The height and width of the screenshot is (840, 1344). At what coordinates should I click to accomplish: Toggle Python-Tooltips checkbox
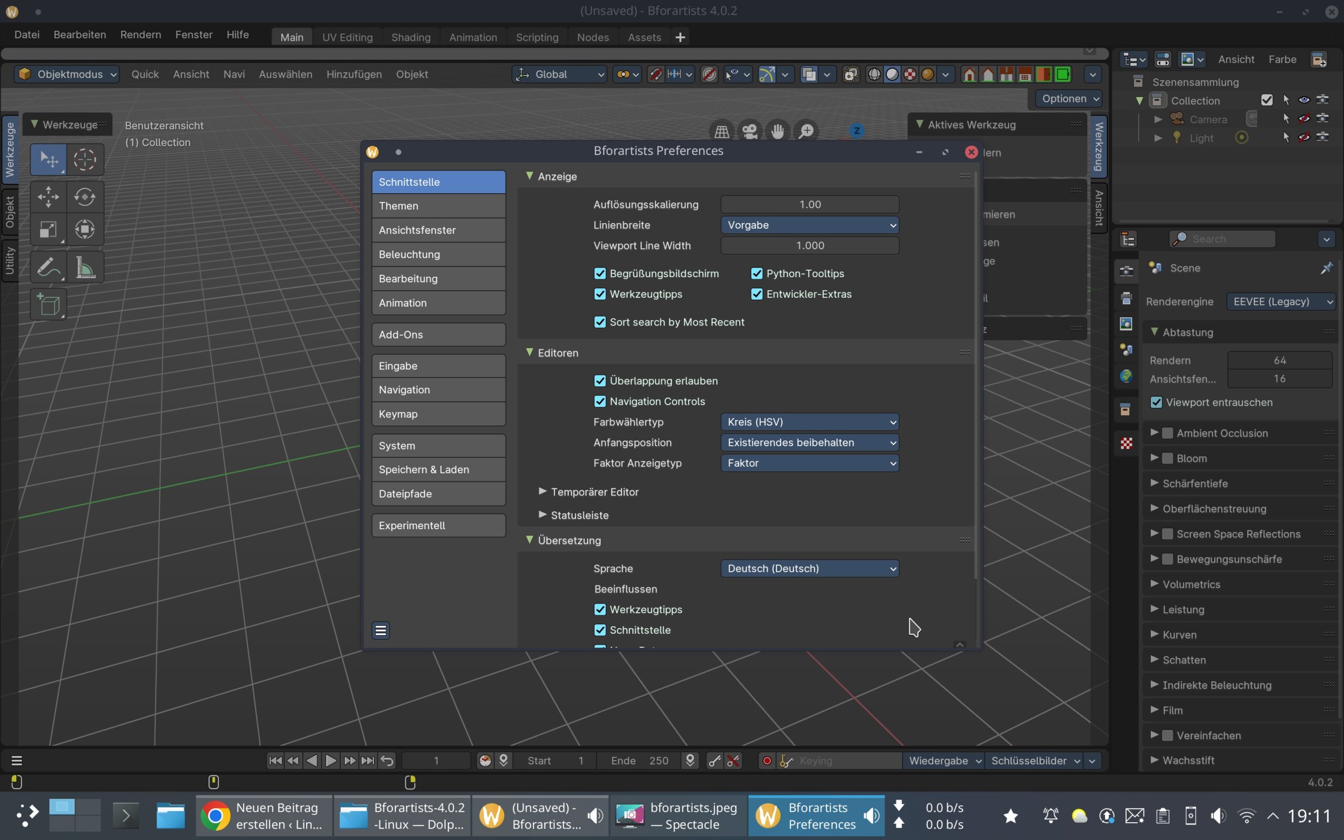pyautogui.click(x=757, y=274)
